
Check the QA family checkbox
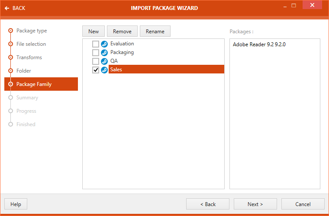[96, 61]
